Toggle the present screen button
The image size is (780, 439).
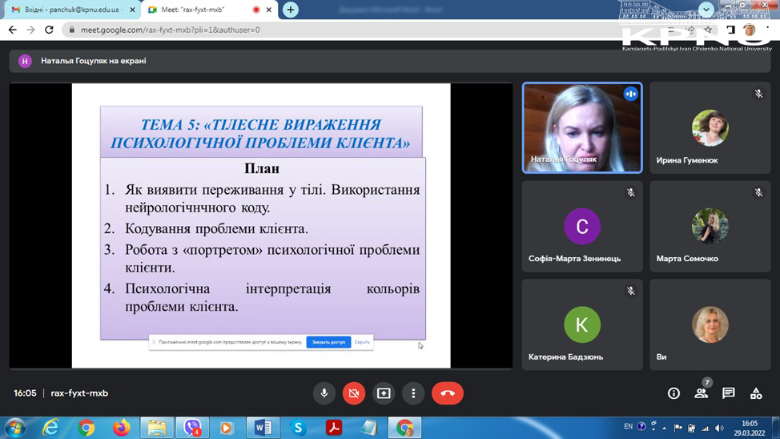(384, 393)
